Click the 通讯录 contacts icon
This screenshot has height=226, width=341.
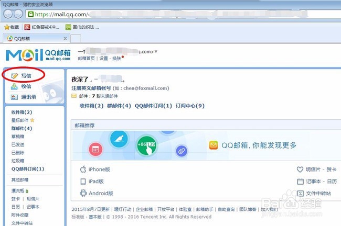point(14,97)
